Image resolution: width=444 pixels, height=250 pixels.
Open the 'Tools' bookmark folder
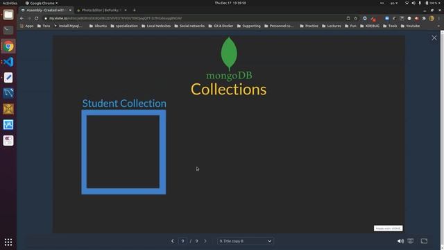(x=390, y=26)
